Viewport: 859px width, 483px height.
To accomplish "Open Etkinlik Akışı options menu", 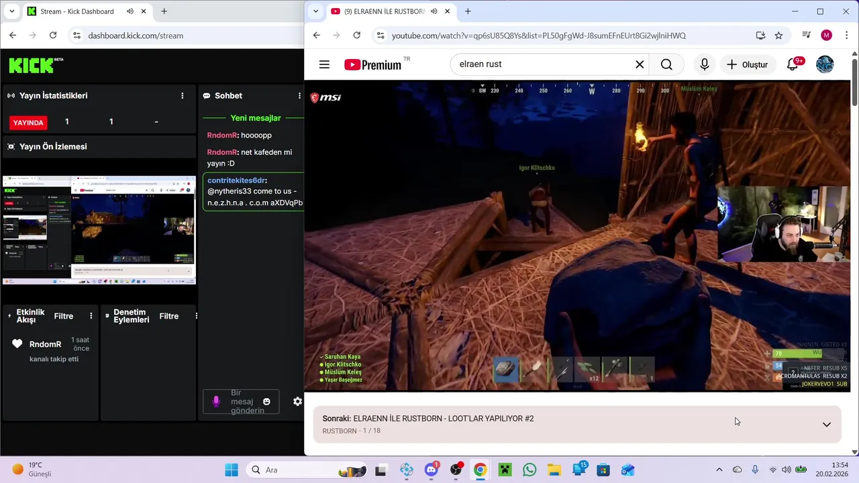I will tap(91, 316).
